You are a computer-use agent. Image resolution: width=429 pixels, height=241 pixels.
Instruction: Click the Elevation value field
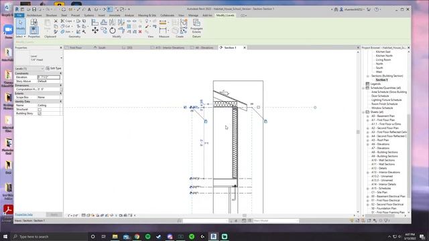pyautogui.click(x=48, y=78)
